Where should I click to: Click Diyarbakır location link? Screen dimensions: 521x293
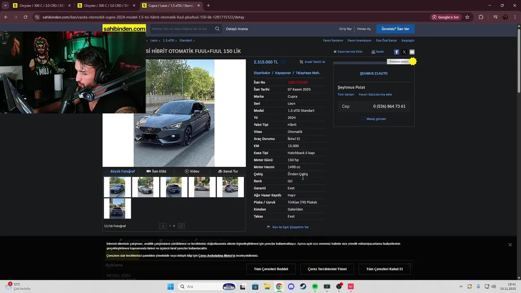(262, 73)
